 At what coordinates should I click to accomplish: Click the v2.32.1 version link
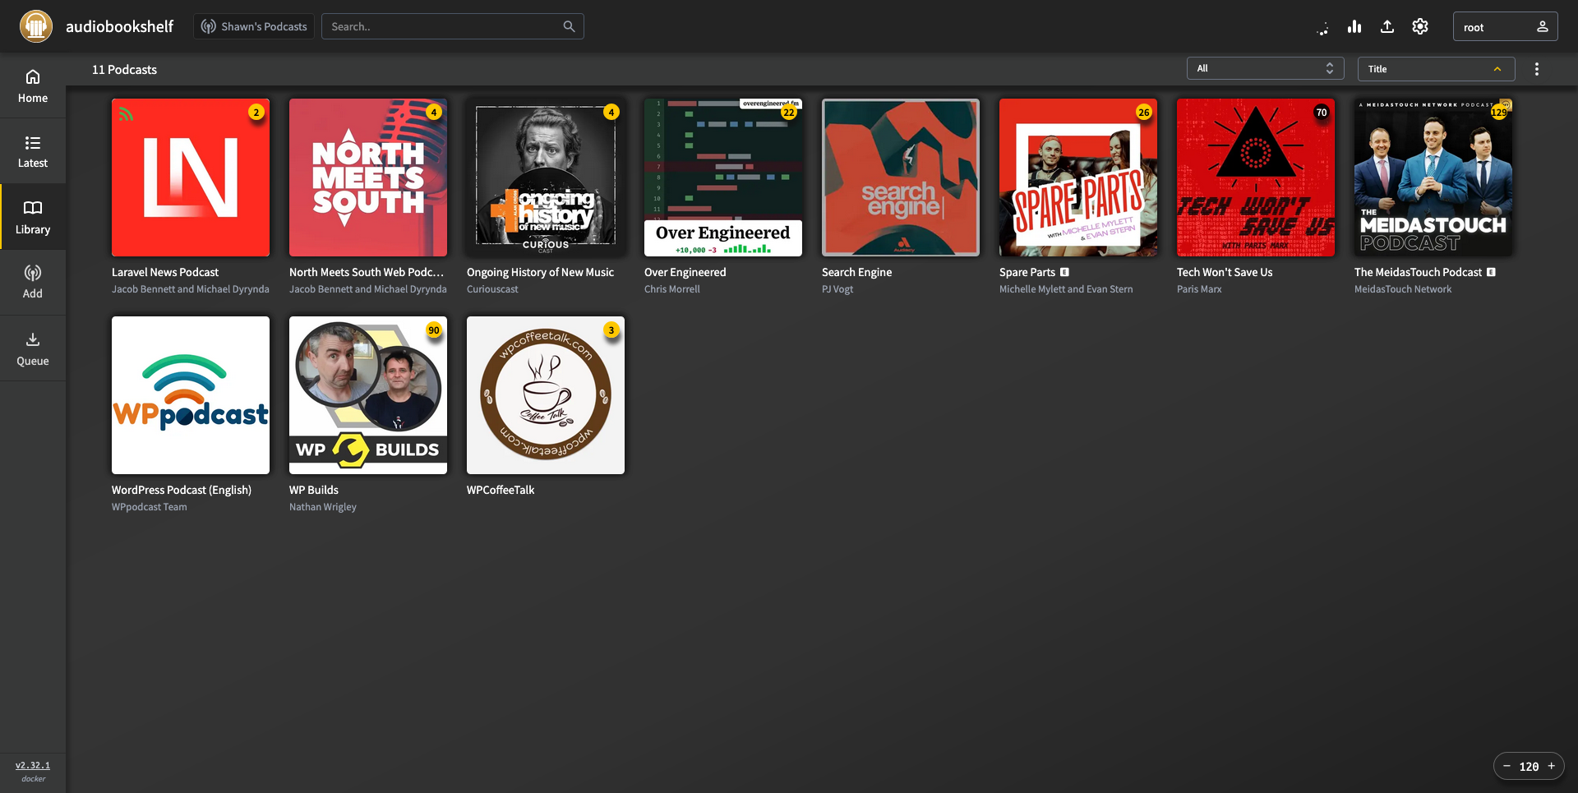tap(33, 765)
